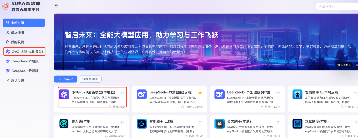Click the DeepSeek-R1加速版 whale icon

[219, 94]
